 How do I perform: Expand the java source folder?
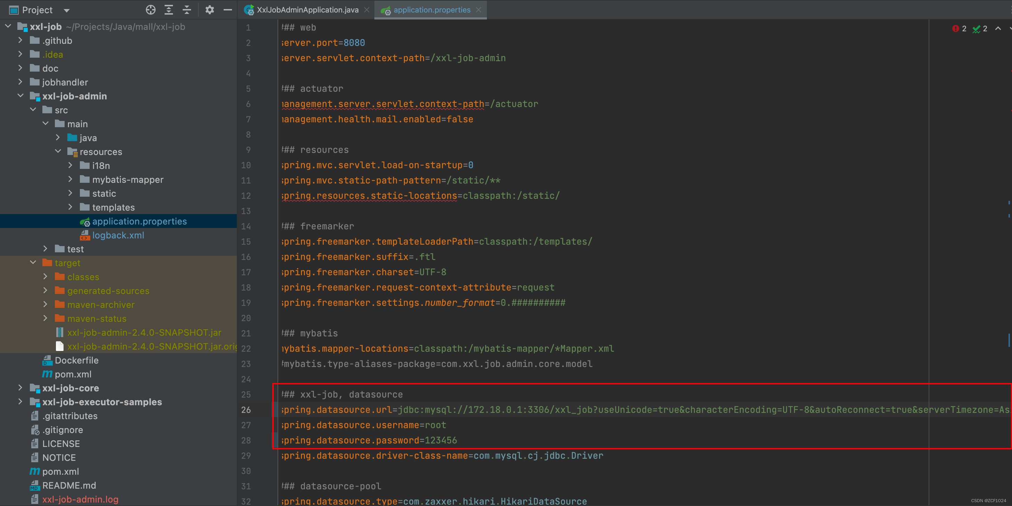(x=58, y=138)
